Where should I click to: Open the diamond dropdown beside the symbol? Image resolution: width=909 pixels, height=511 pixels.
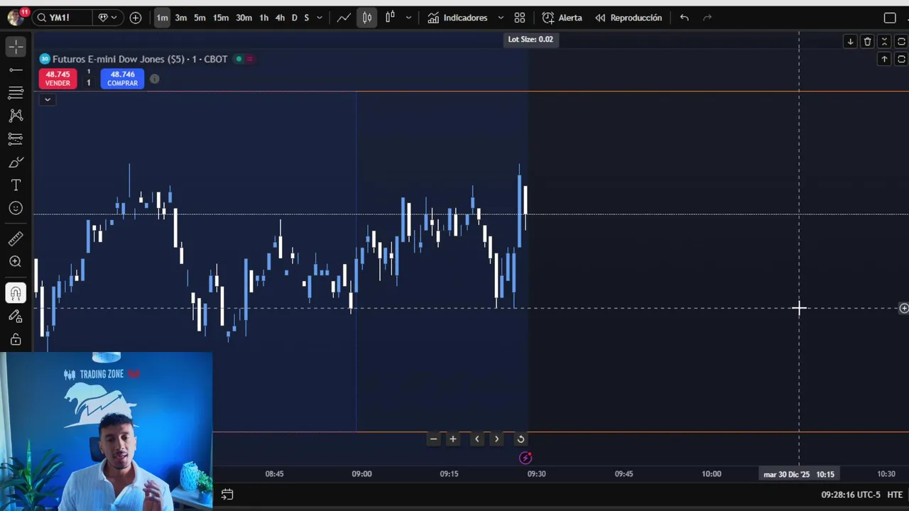pos(107,18)
